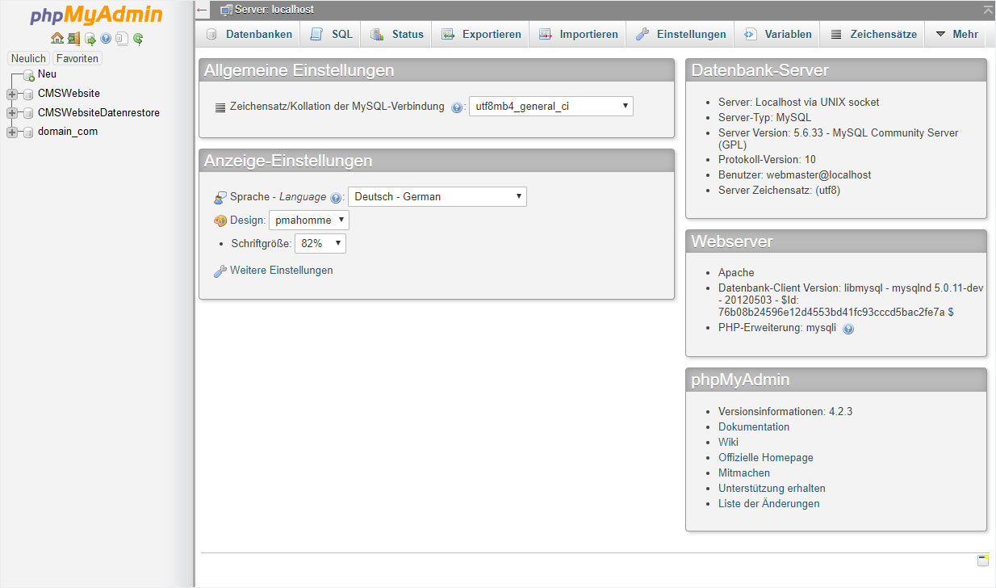Screen dimensions: 996x588
Task: Click the server icon before Server: localhost
Action: click(227, 10)
